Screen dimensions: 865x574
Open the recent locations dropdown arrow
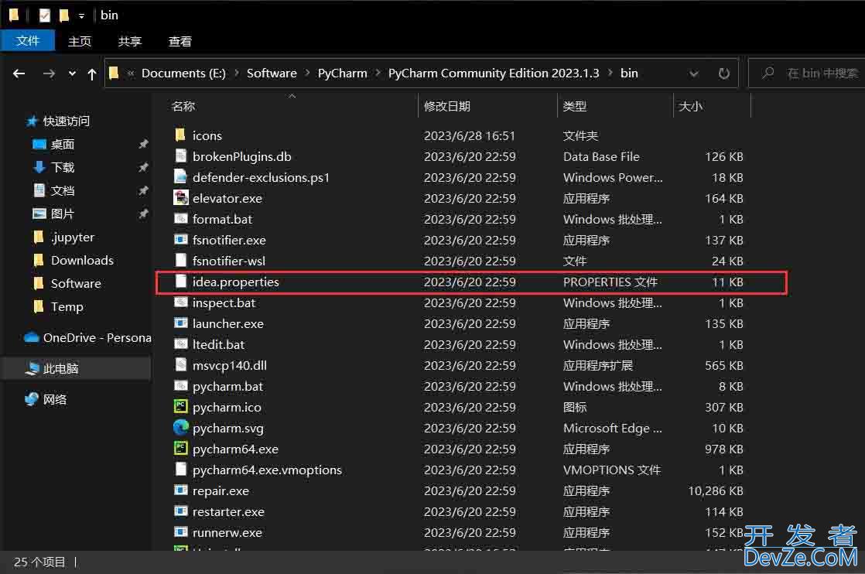click(x=72, y=73)
